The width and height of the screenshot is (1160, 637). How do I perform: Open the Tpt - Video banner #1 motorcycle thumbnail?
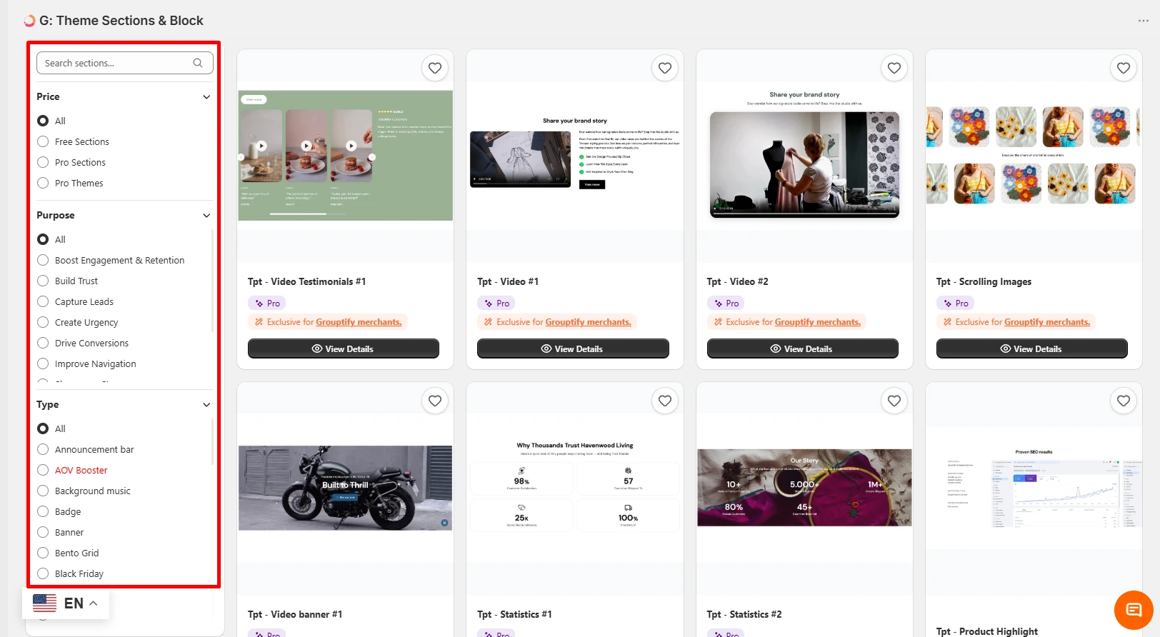coord(345,488)
